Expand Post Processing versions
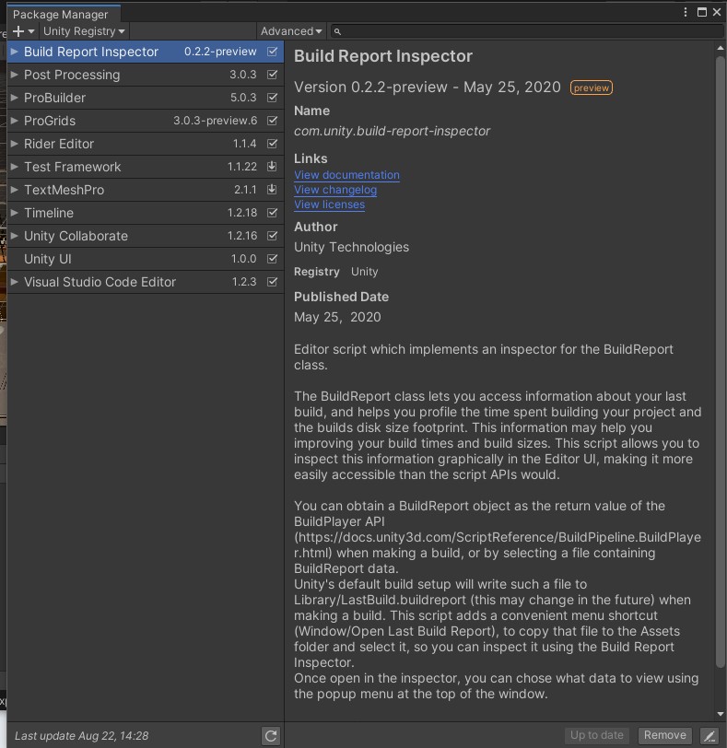The image size is (727, 748). [15, 75]
